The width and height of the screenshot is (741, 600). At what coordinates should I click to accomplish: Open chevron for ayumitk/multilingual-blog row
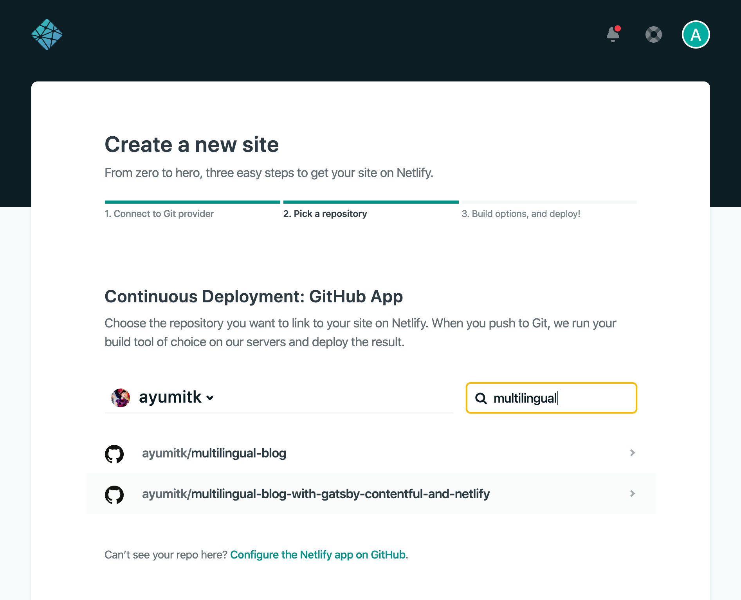[632, 453]
